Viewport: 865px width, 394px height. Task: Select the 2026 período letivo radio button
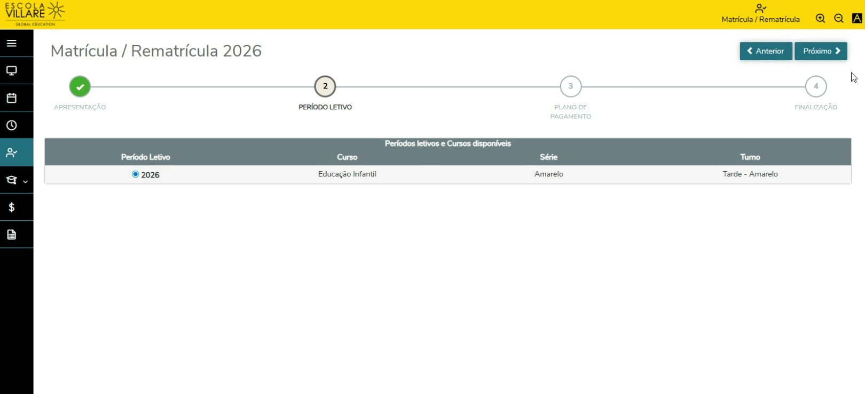[x=136, y=174]
